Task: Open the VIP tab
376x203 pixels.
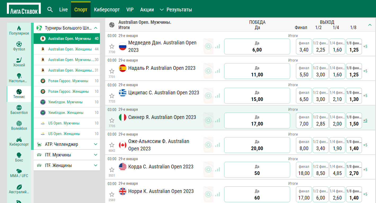Action: coord(130,10)
